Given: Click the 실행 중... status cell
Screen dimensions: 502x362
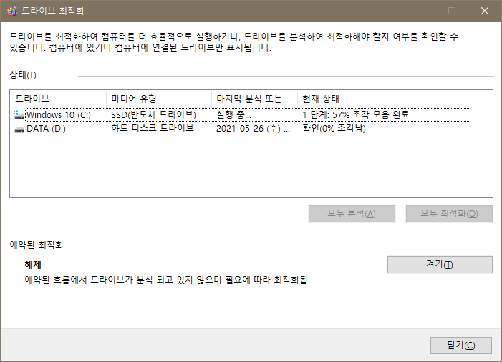Looking at the screenshot, I should [233, 114].
